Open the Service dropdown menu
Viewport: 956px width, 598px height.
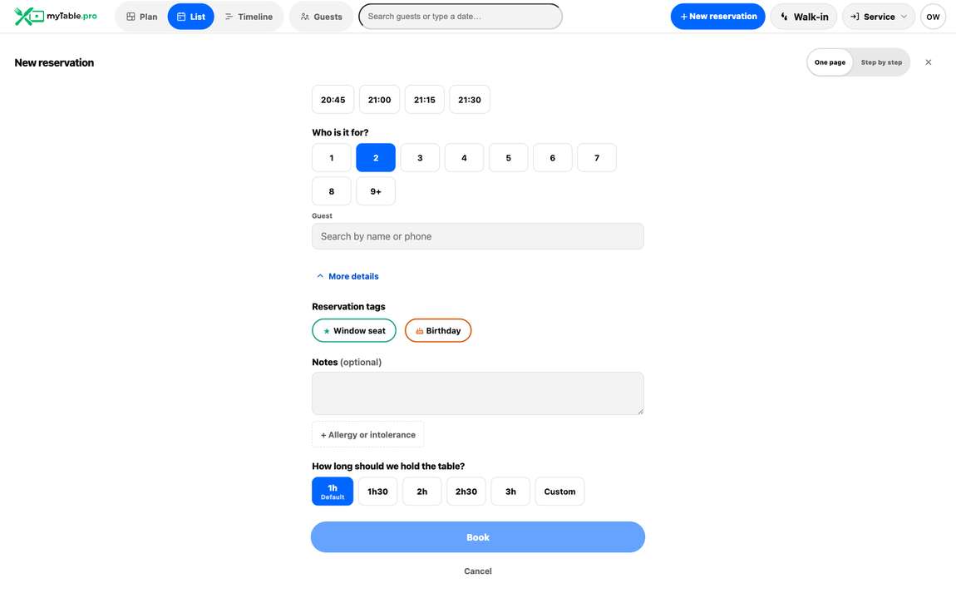[x=879, y=17]
